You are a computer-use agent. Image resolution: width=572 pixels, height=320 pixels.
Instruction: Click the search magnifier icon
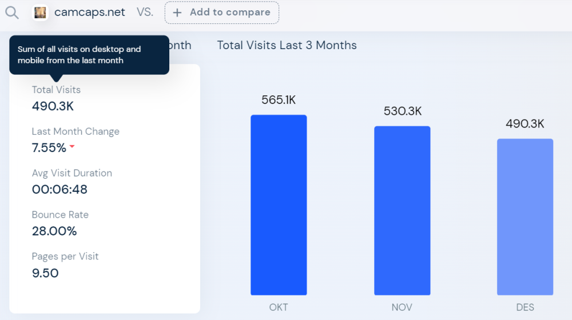(x=12, y=13)
